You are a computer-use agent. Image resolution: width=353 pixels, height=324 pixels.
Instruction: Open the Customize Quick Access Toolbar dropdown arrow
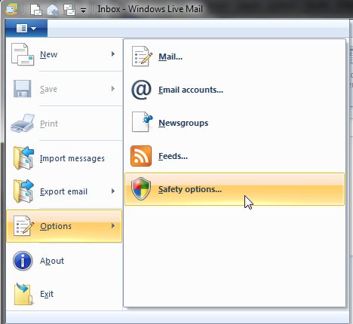[x=83, y=11]
